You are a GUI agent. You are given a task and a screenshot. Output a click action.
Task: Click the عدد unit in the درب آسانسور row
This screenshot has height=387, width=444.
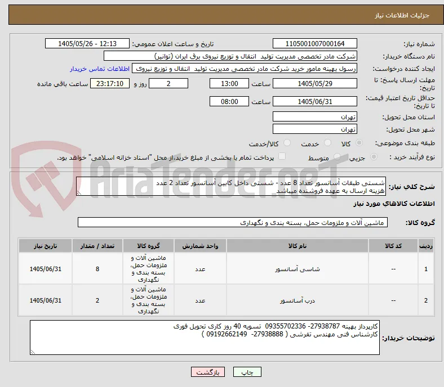pos(200,300)
